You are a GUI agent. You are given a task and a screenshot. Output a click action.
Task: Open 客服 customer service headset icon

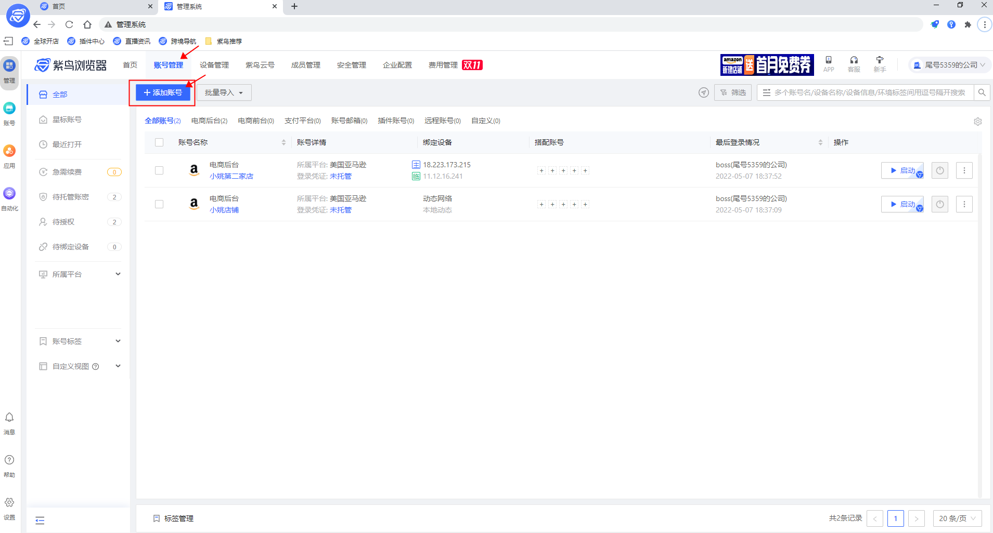(x=854, y=61)
